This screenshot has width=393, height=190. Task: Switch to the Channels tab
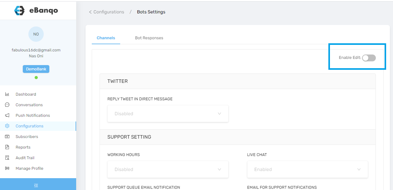pos(106,38)
